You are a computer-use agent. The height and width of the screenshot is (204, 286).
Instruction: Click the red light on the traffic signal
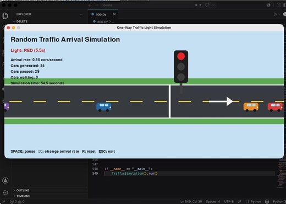[x=181, y=56]
